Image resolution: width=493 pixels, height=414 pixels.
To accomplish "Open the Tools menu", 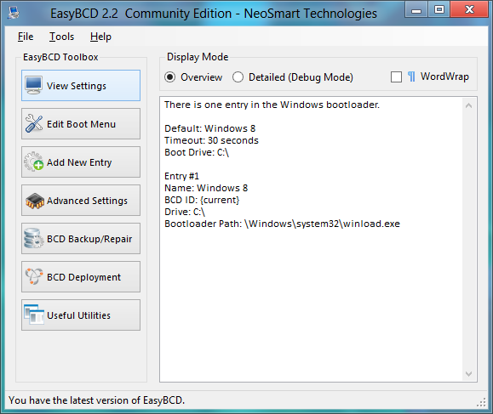I will tap(61, 37).
